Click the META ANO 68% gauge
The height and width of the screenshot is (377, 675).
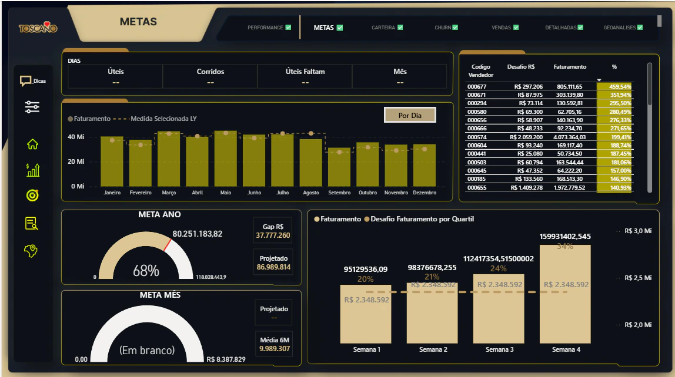[x=146, y=255]
